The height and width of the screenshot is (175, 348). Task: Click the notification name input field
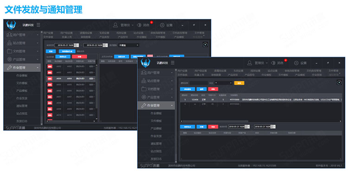click(x=199, y=83)
